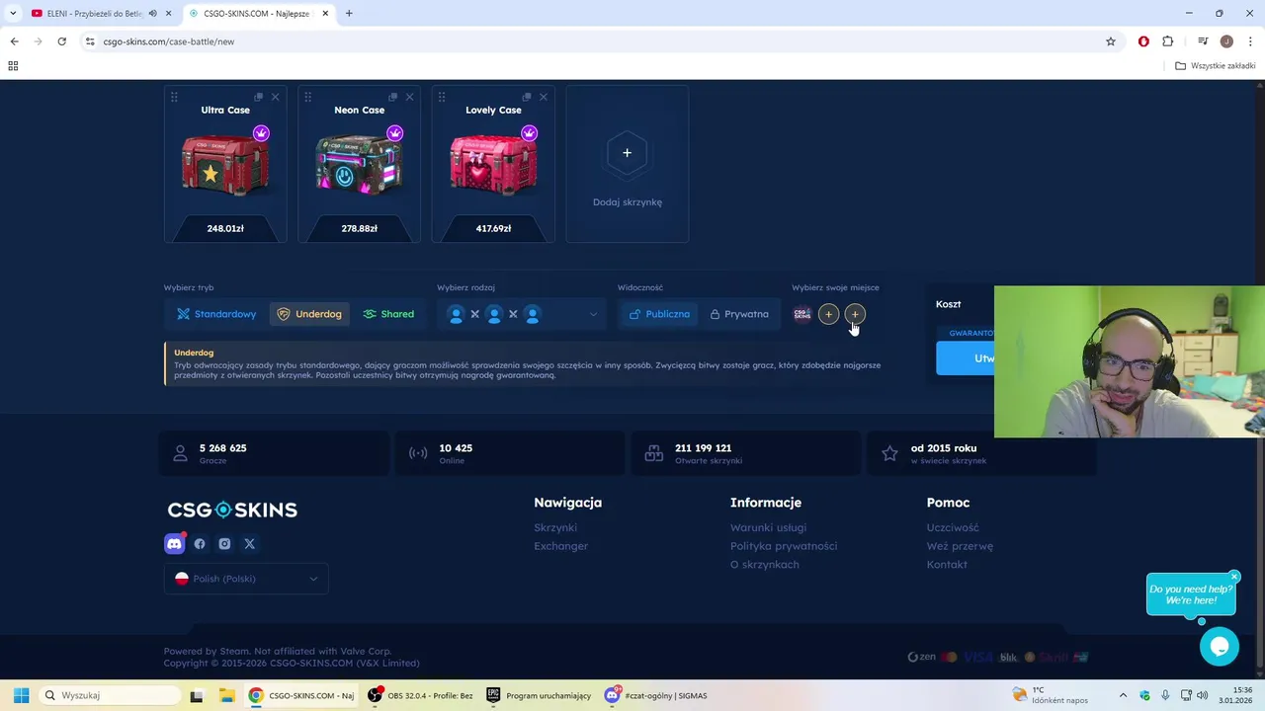Select the Standardowy battle mode
The height and width of the screenshot is (711, 1265).
(x=216, y=314)
